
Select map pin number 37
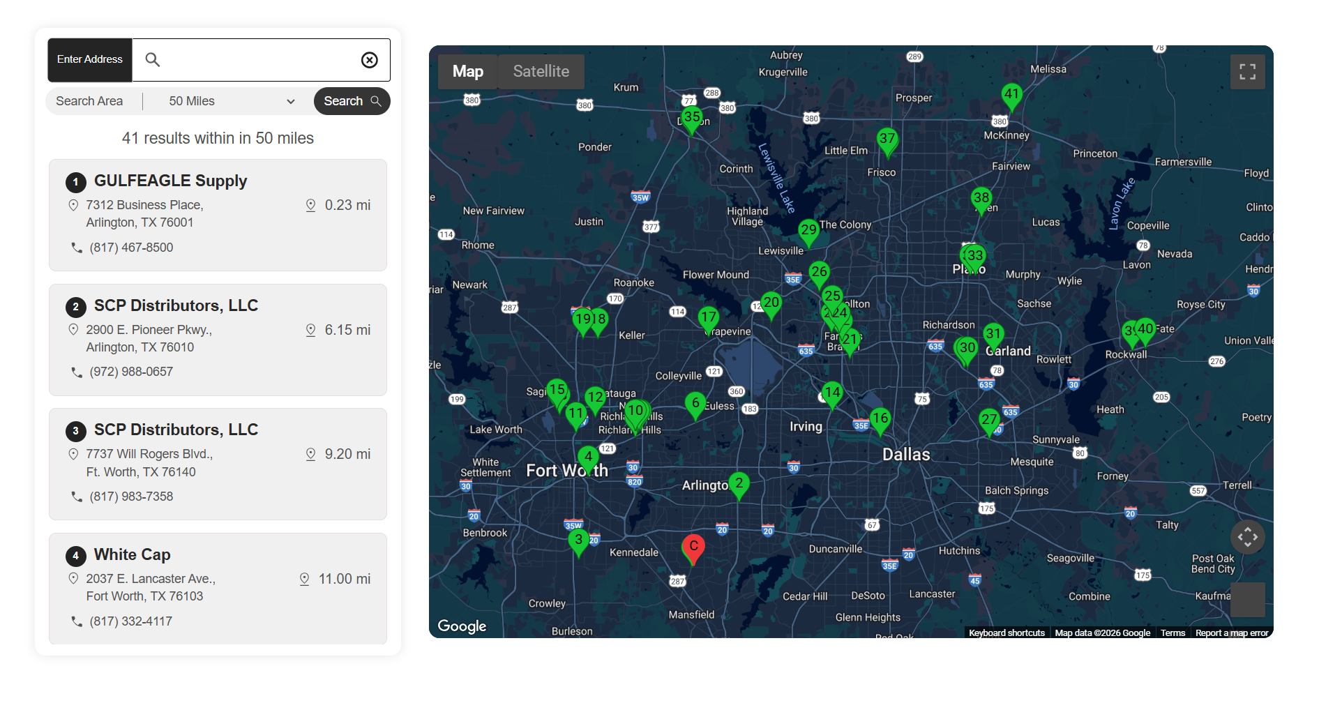[x=887, y=139]
